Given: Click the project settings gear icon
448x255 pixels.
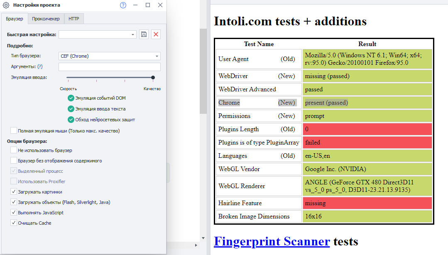Looking at the screenshot, I should (6, 5).
